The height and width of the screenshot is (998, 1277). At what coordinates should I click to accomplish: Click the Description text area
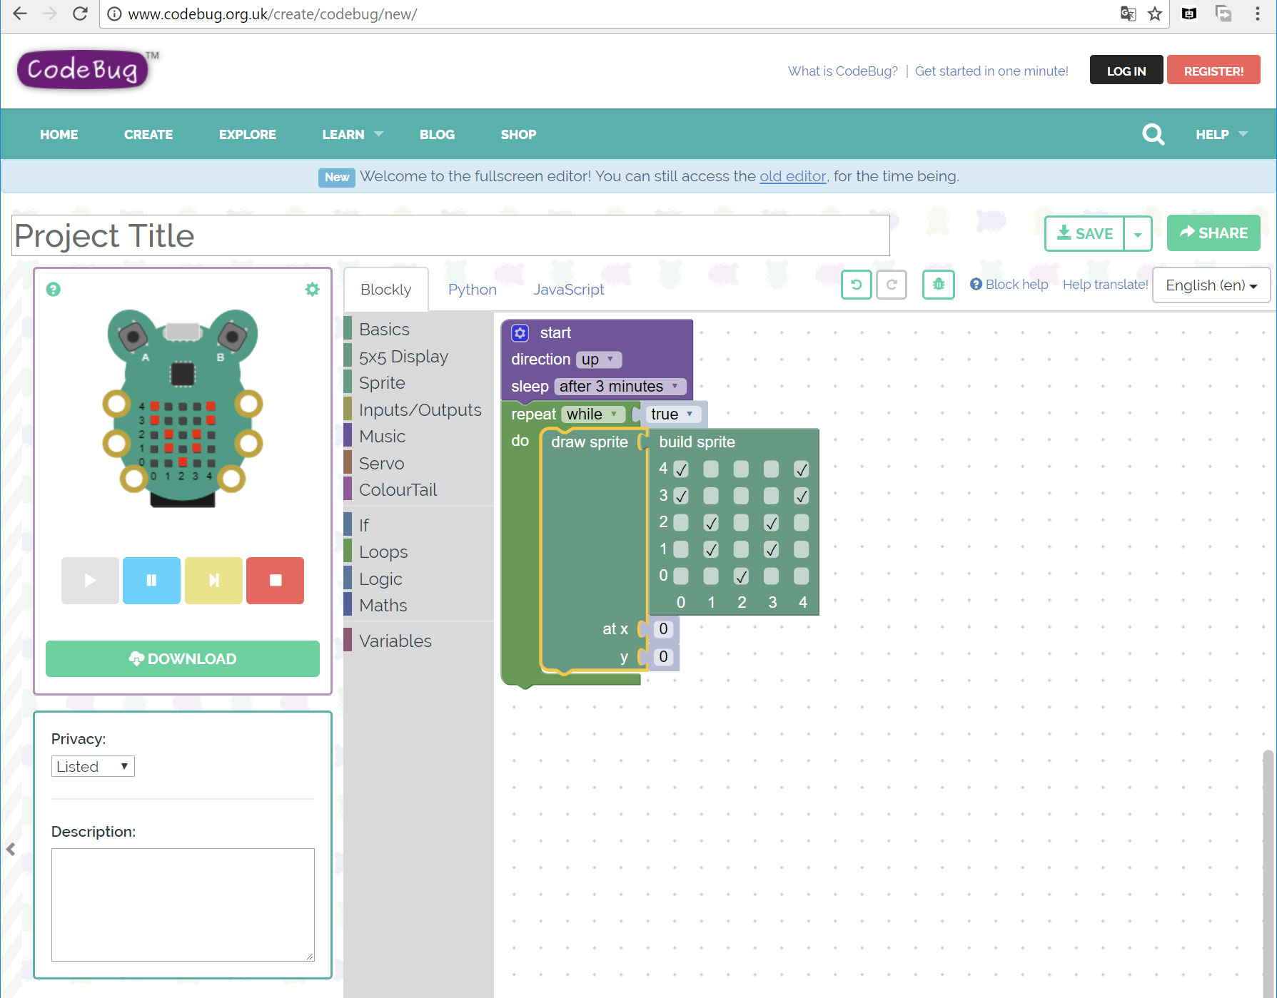pyautogui.click(x=183, y=905)
